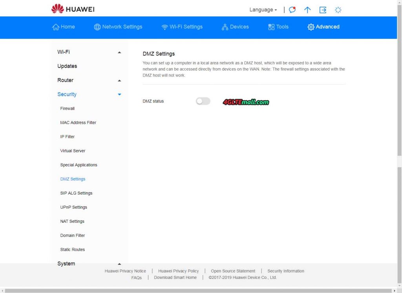402x293 pixels.
Task: Open Wi-Fi Settings via the wireless icon
Action: [x=164, y=27]
